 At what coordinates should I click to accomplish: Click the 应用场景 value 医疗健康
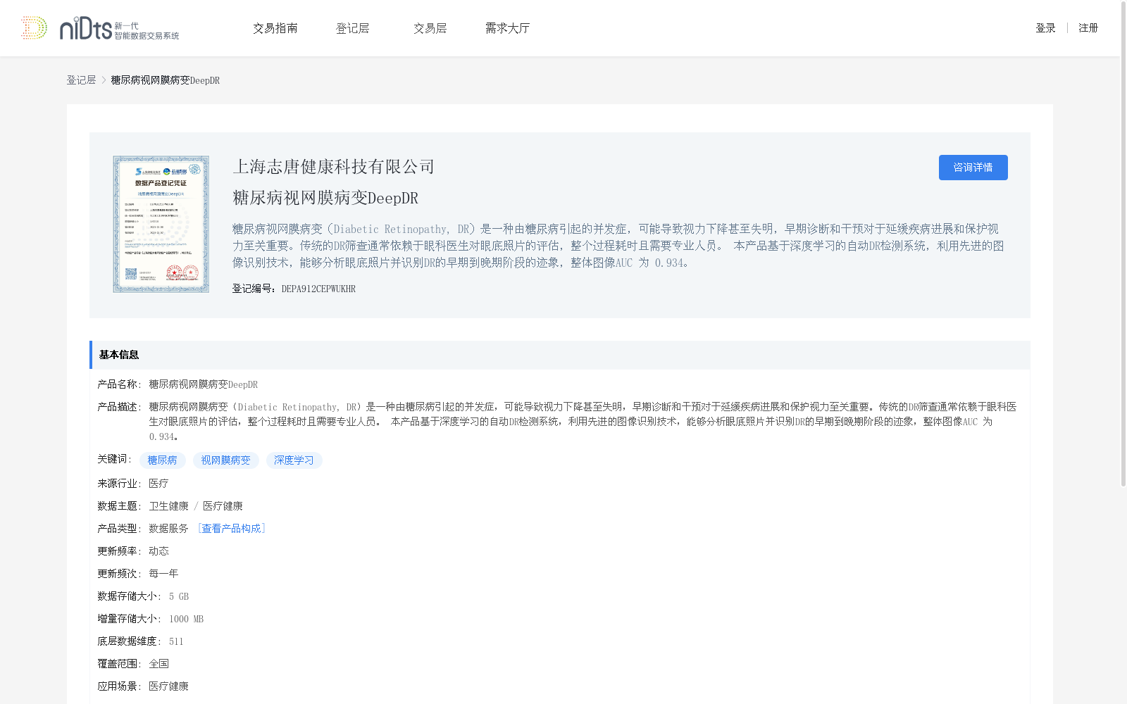pyautogui.click(x=169, y=686)
